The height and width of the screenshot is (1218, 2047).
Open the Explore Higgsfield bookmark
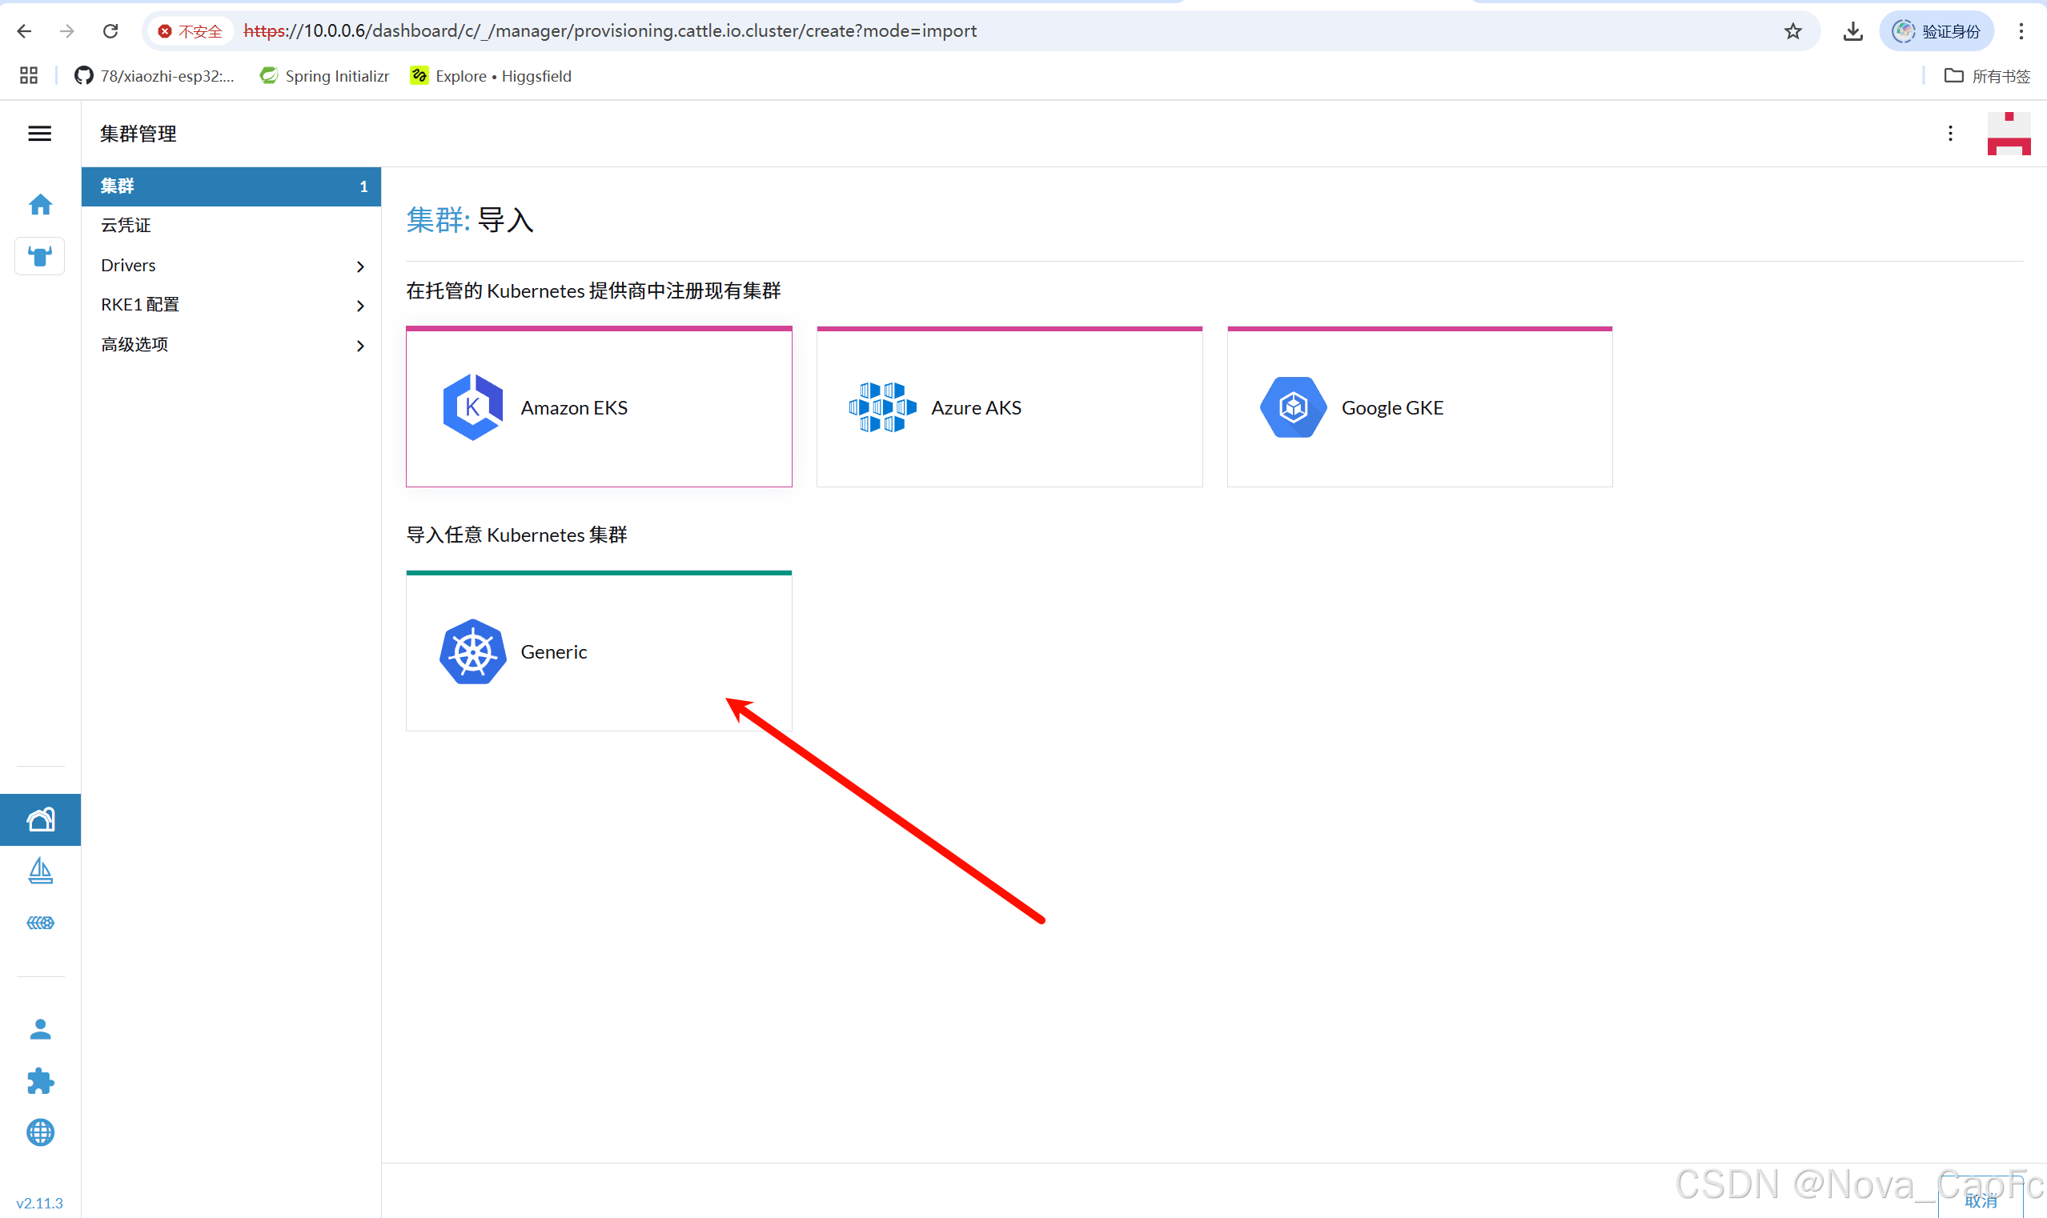[491, 75]
